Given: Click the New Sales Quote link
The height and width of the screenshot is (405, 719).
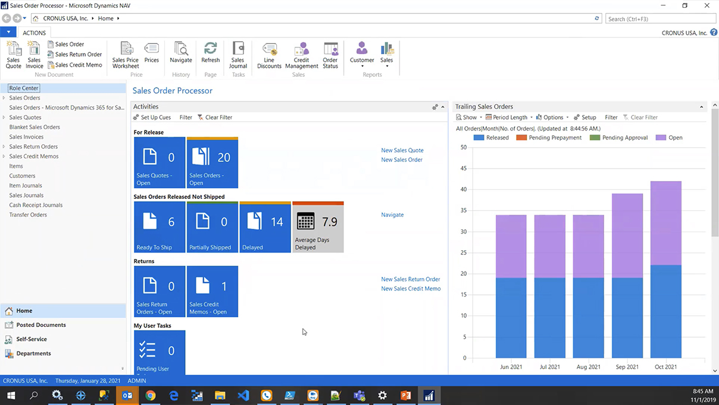Looking at the screenshot, I should [402, 150].
